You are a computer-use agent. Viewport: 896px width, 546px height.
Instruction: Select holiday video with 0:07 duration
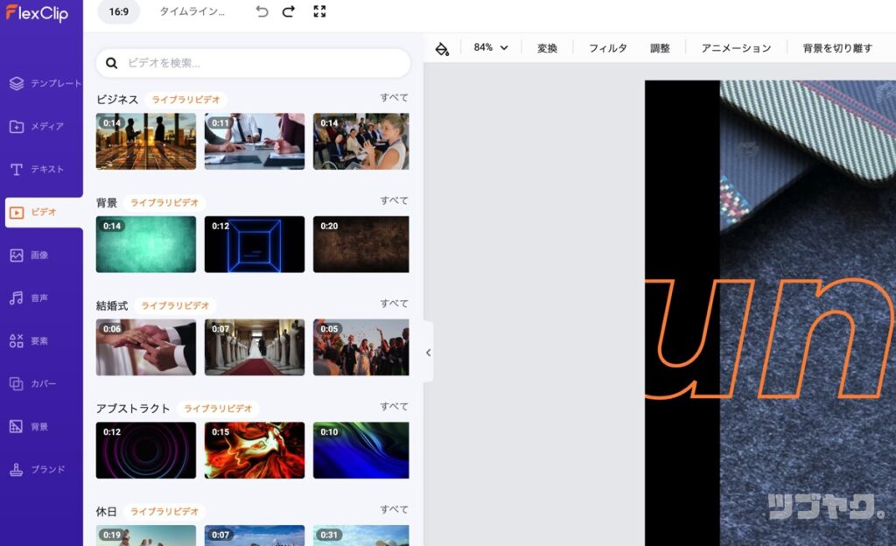pyautogui.click(x=255, y=535)
